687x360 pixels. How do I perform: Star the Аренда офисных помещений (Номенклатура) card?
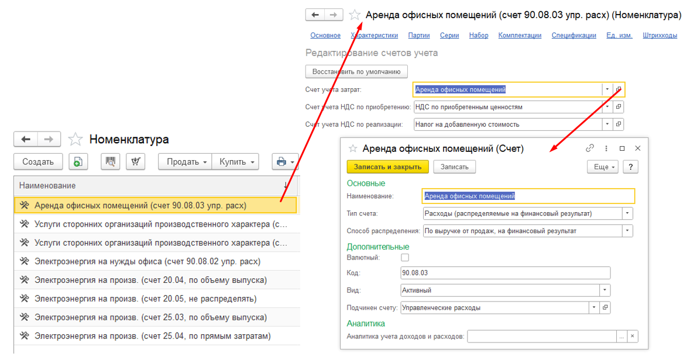click(355, 15)
